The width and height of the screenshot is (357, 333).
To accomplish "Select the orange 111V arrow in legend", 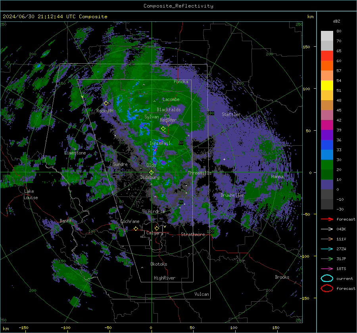I will [327, 239].
